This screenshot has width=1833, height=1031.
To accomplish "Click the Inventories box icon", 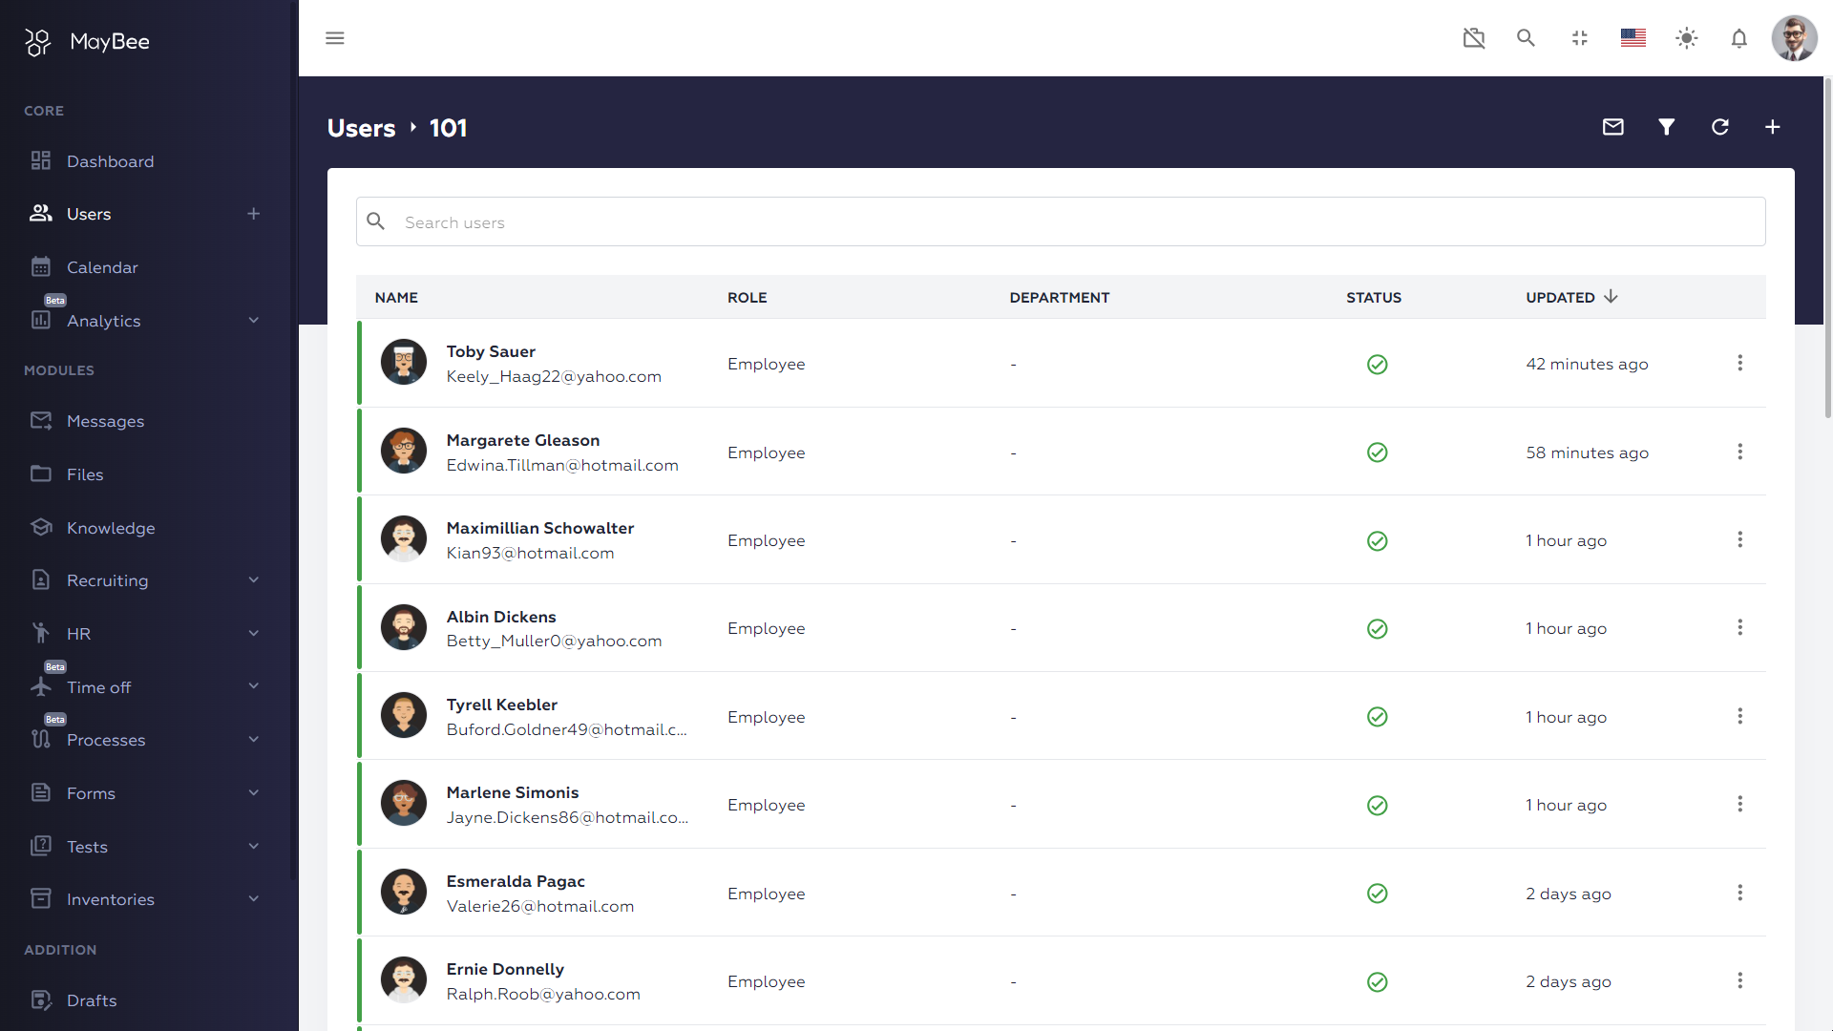I will pyautogui.click(x=41, y=899).
